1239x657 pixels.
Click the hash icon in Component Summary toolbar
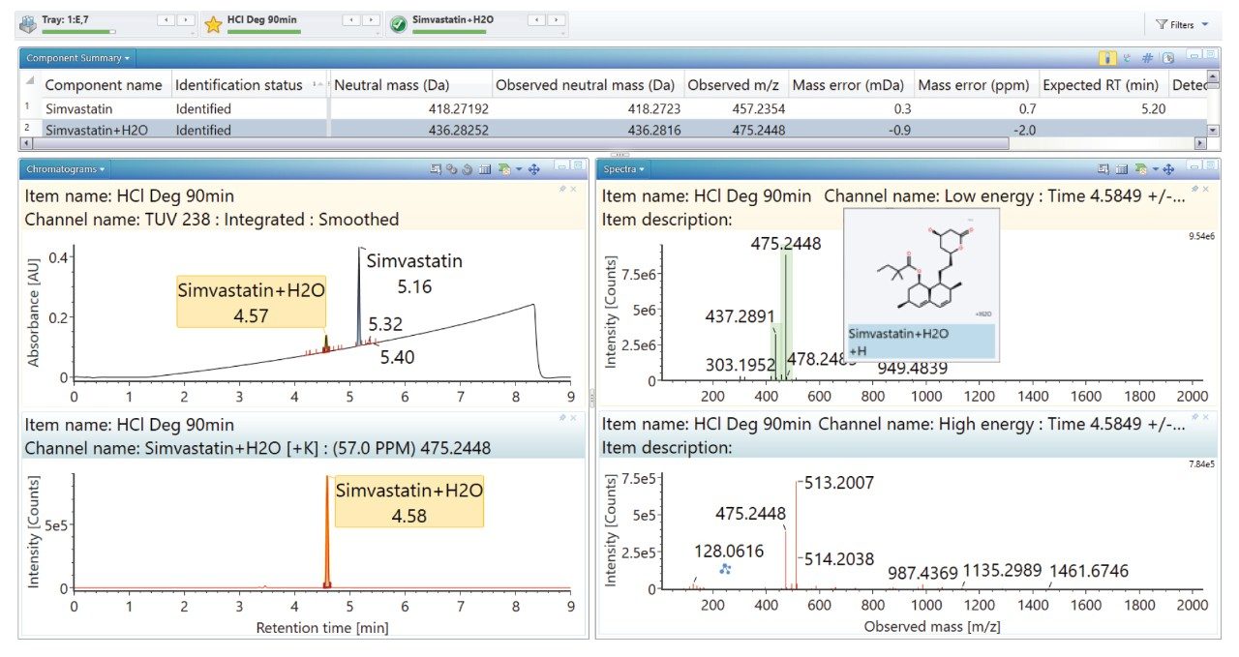click(1147, 58)
